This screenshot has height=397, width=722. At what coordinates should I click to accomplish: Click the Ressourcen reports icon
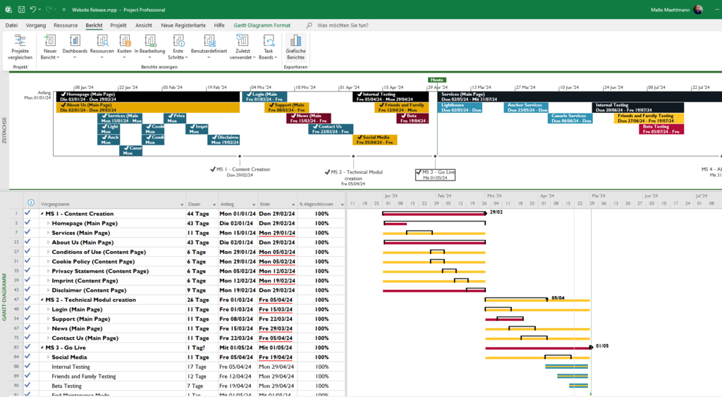pos(102,47)
